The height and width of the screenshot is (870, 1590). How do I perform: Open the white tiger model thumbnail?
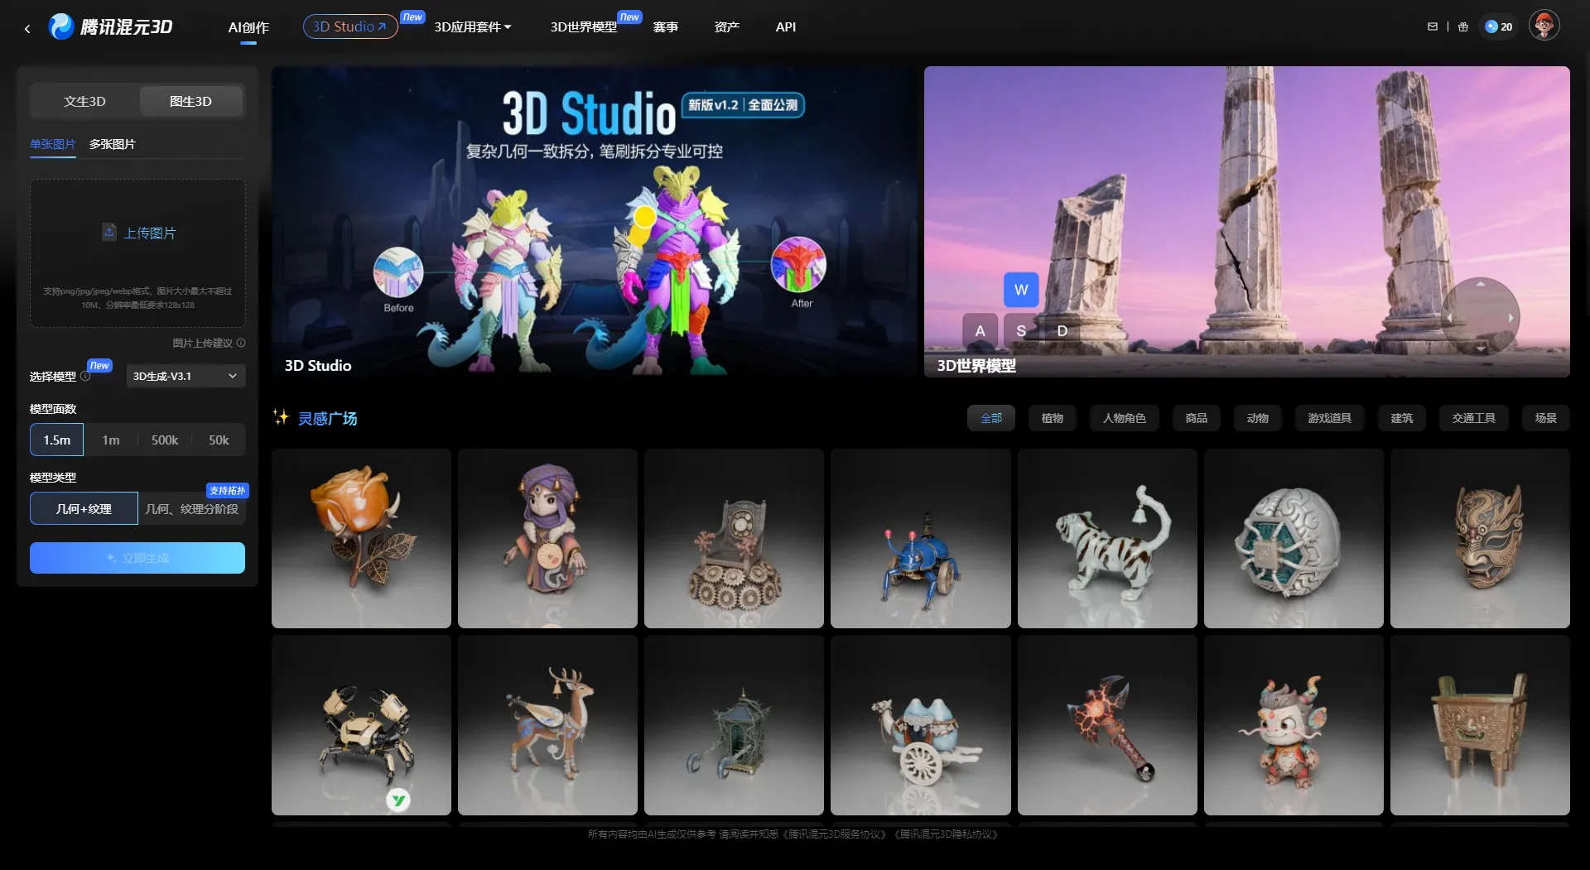coord(1107,538)
